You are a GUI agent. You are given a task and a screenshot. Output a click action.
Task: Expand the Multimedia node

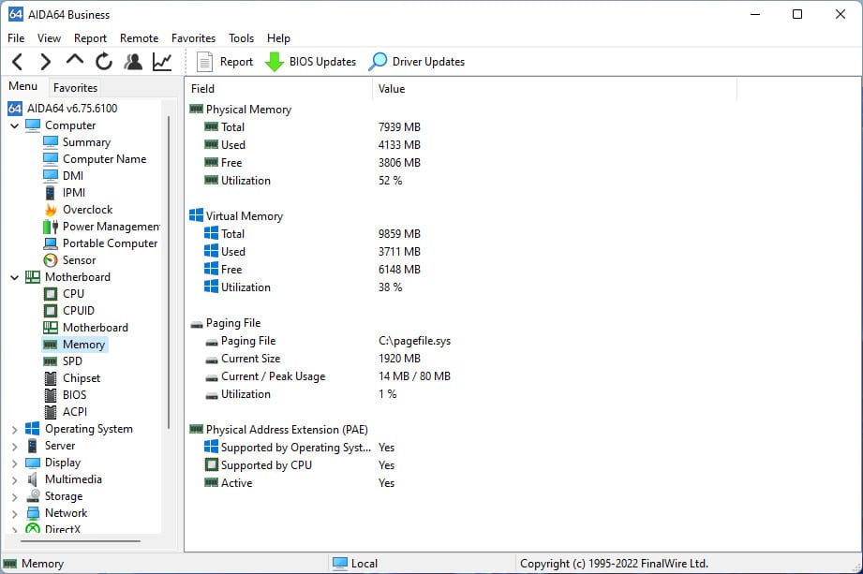14,480
